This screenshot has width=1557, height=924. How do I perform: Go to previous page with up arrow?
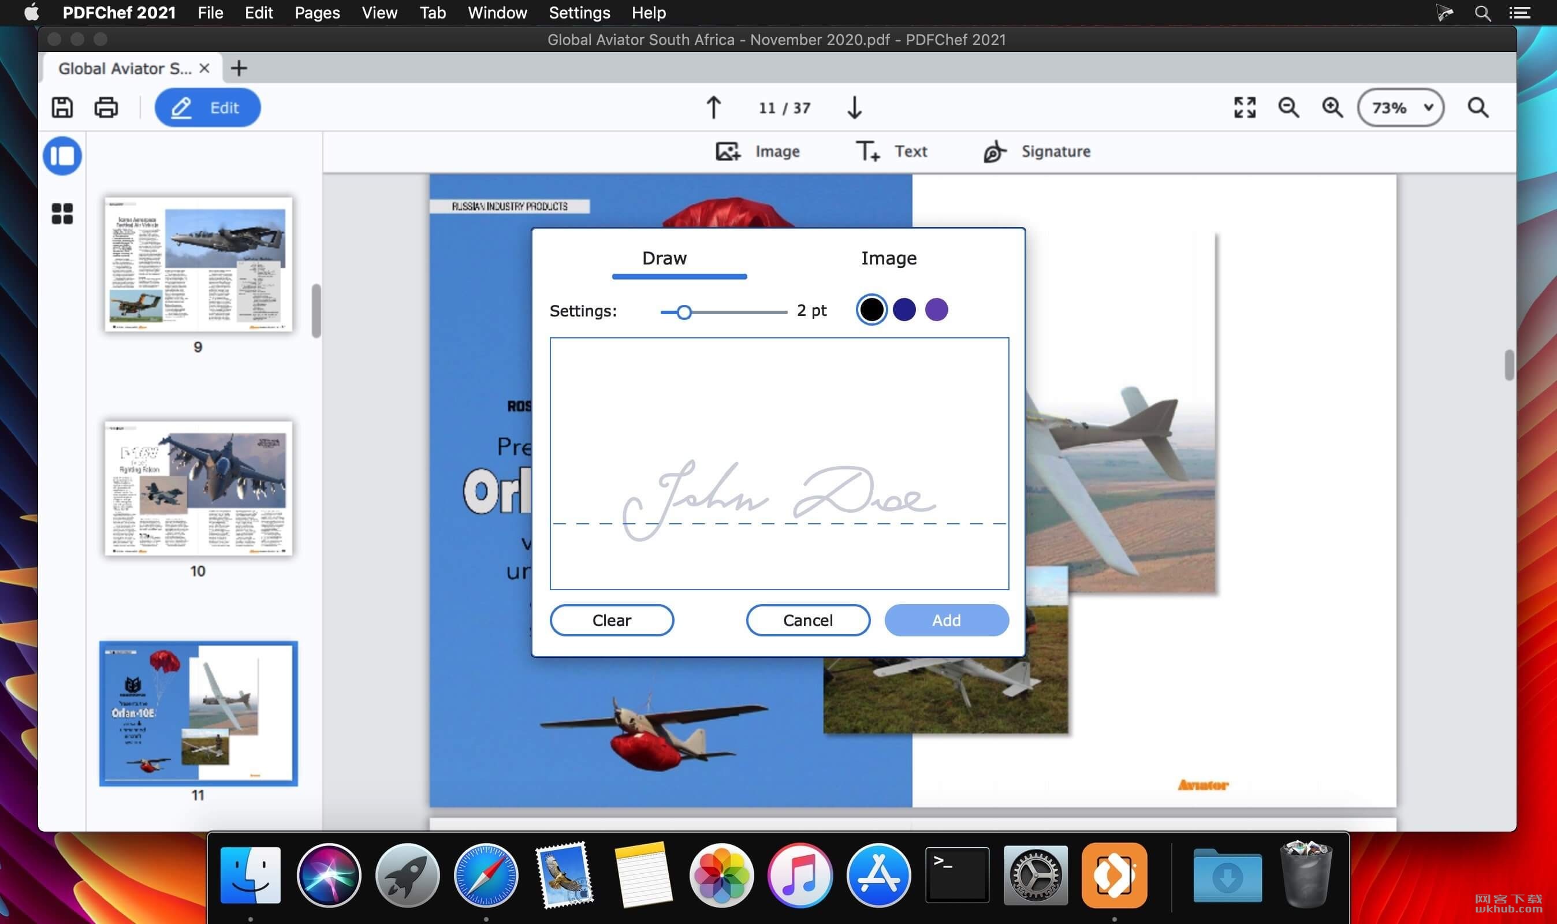coord(713,108)
